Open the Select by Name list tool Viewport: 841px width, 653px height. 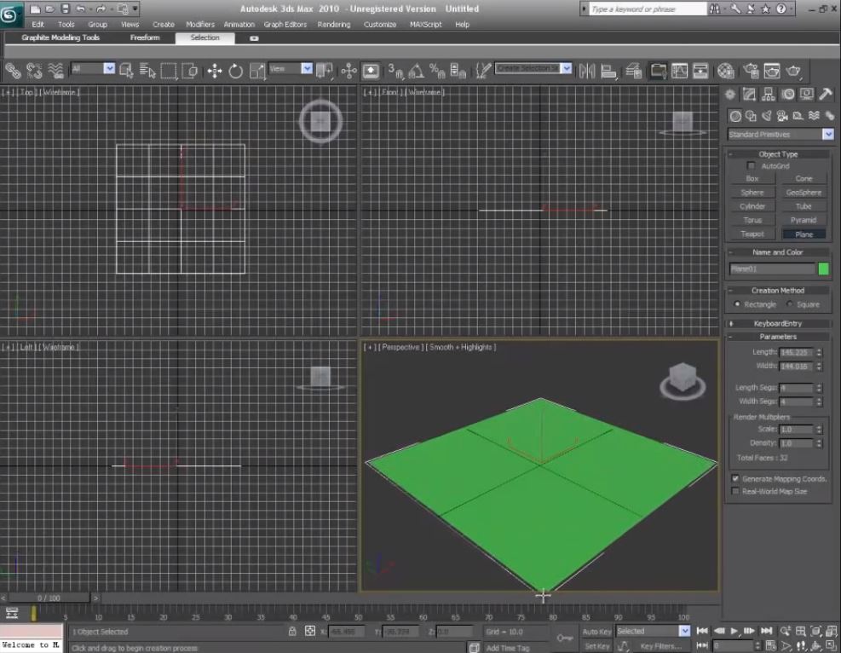[147, 71]
